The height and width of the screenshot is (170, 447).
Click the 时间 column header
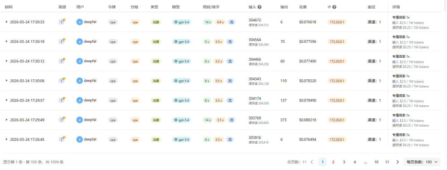point(9,7)
